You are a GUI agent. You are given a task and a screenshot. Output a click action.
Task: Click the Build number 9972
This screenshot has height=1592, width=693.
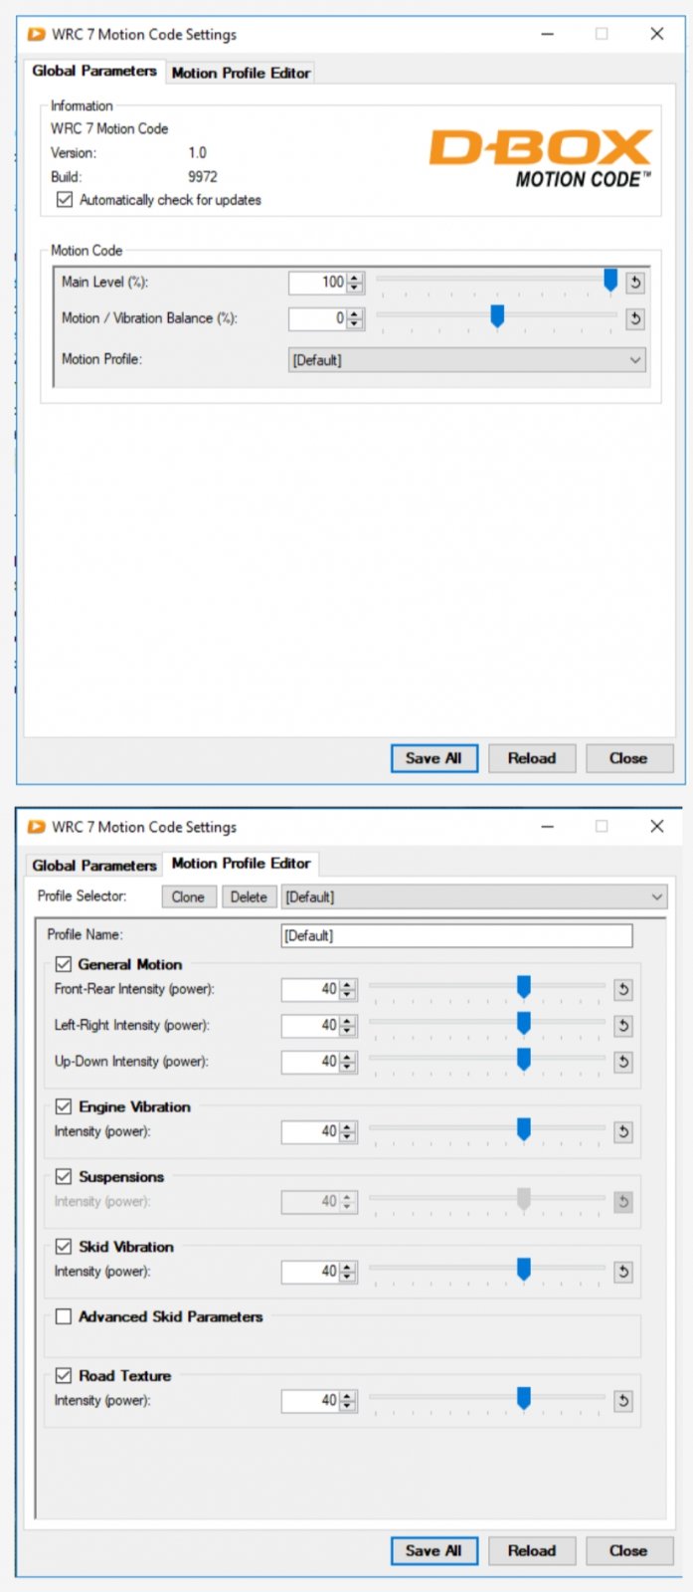203,176
